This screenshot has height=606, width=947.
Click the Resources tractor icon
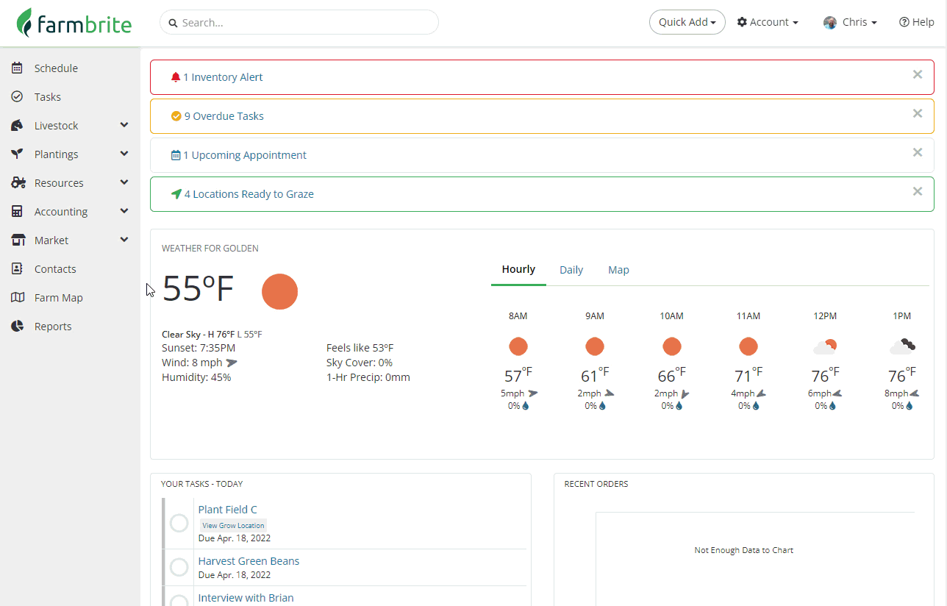18,183
